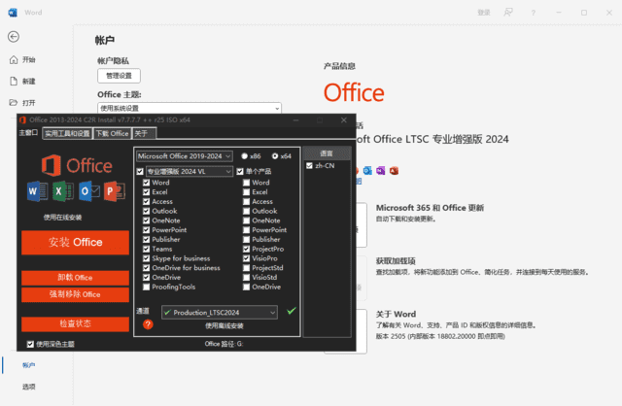Image resolution: width=622 pixels, height=406 pixels.
Task: Click the Access product icon in Word account page
Action: 394,171
